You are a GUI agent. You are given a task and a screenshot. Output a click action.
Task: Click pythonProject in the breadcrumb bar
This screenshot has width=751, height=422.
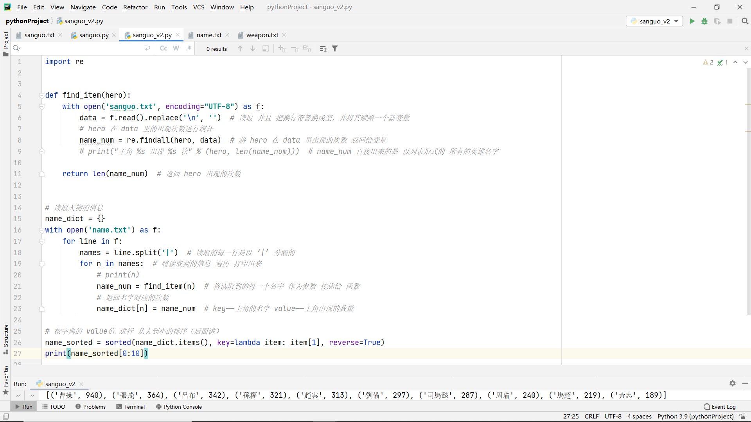[27, 21]
